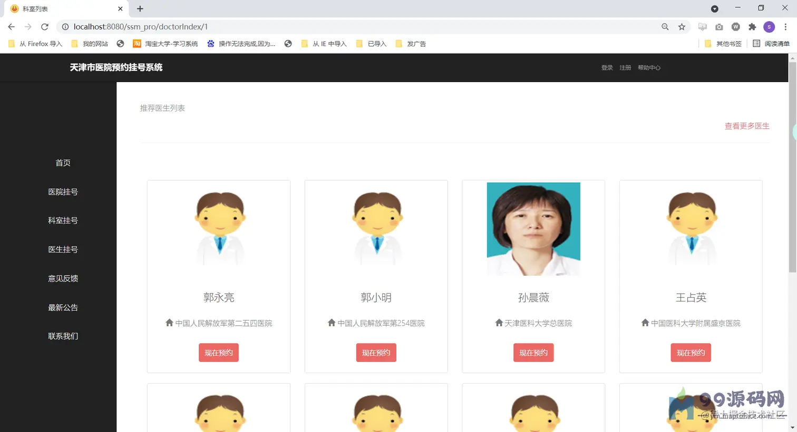Open the 发广告 bookmark folder
This screenshot has width=797, height=432.
pyautogui.click(x=411, y=44)
